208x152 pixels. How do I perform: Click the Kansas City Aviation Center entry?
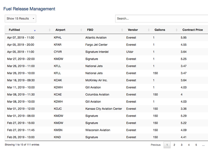104,109
